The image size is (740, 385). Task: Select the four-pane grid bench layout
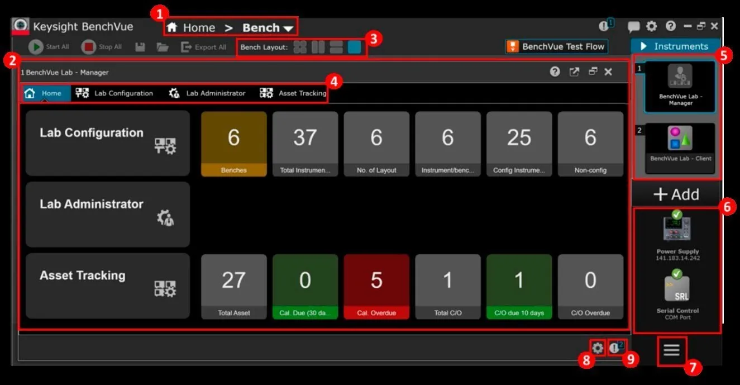(300, 47)
